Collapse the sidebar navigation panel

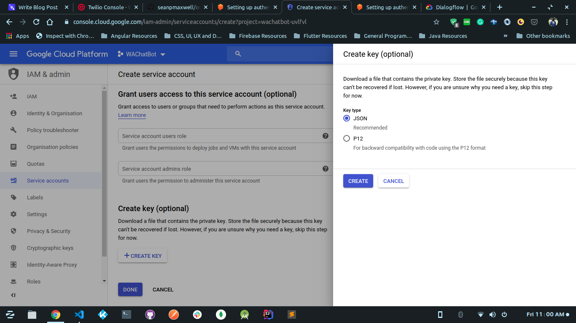click(13, 295)
